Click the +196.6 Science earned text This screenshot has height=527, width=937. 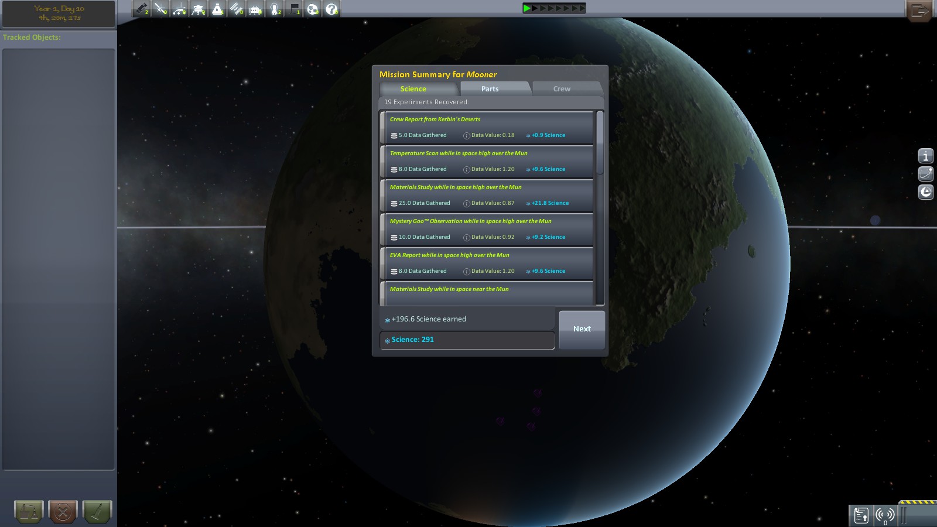coord(429,319)
